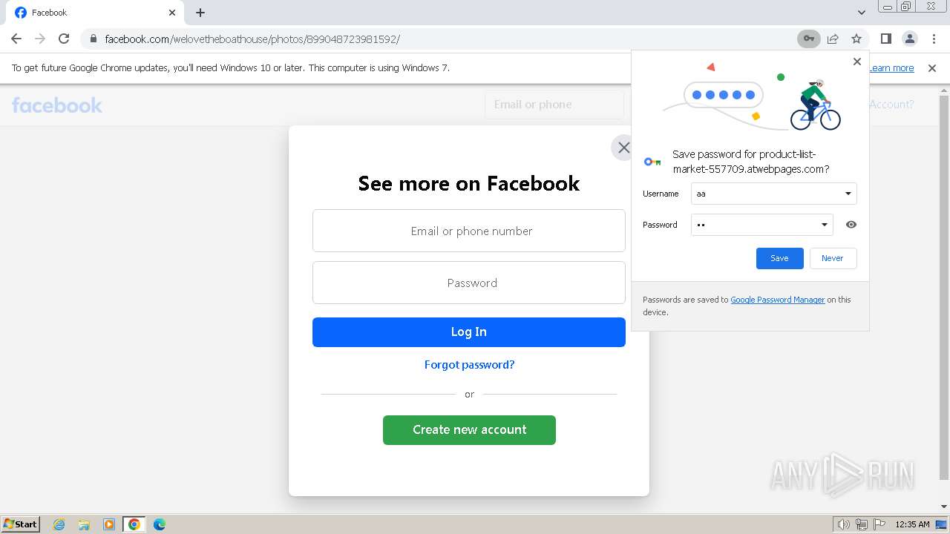Click the page scrollbar down arrow
This screenshot has height=534, width=950.
(x=944, y=507)
